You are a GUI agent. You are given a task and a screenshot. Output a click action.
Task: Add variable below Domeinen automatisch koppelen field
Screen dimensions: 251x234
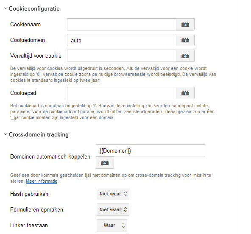click(105, 163)
